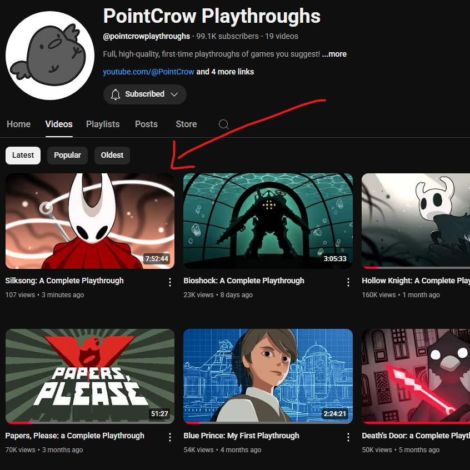Open the Store tab
The width and height of the screenshot is (470, 470).
coord(186,124)
